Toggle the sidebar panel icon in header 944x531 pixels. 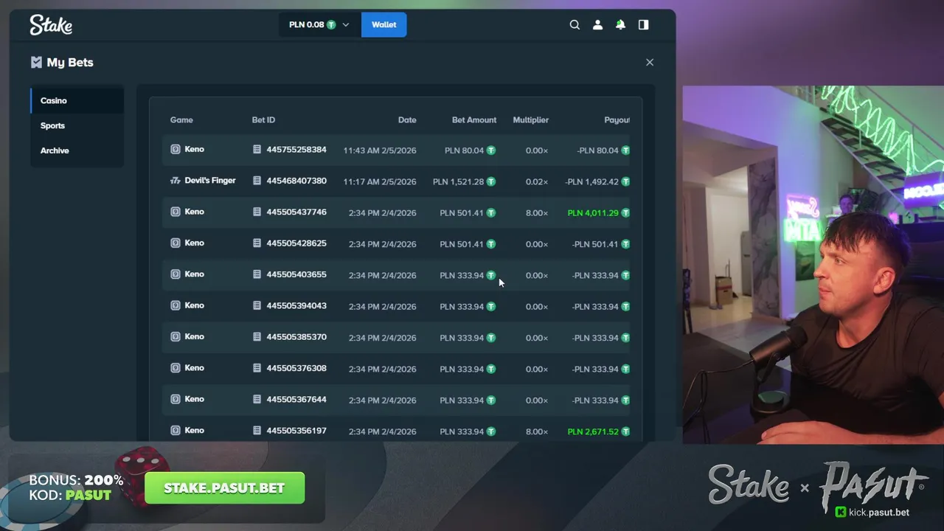pyautogui.click(x=643, y=24)
